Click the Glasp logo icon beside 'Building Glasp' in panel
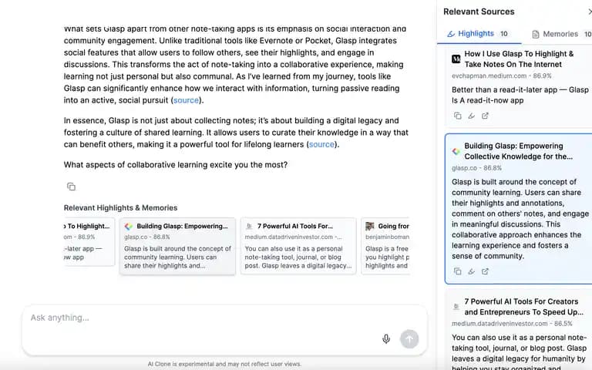Screen dimensions: 592x370 tap(456, 151)
